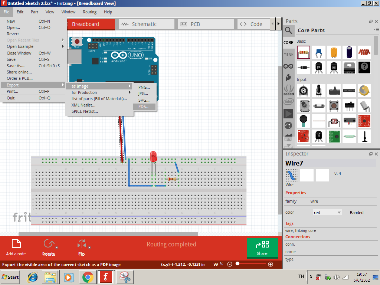380x285 pixels.
Task: Click the parts bin vertical scrollbar
Action: click(x=376, y=45)
